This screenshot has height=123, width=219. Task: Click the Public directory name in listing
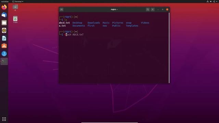(116, 26)
